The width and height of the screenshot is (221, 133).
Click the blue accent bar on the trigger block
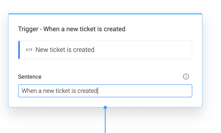click(x=19, y=50)
